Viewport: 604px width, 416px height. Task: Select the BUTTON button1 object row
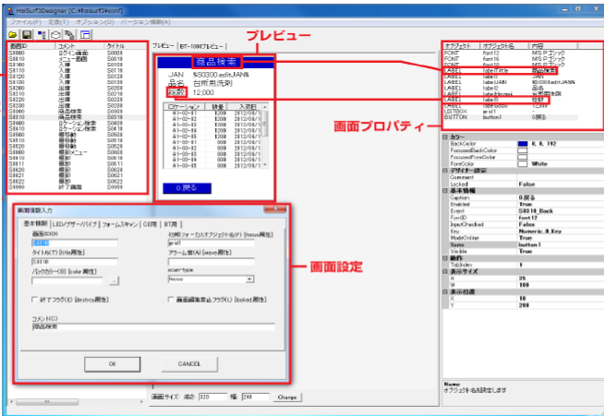(511, 117)
